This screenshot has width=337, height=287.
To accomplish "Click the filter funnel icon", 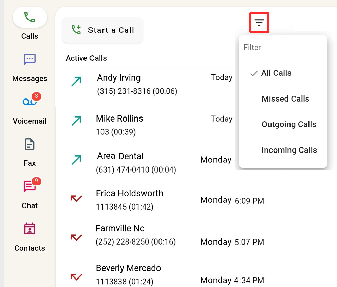I will pos(259,22).
